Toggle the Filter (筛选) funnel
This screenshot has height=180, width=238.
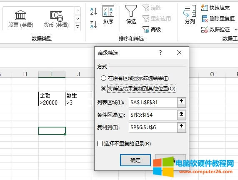[131, 15]
